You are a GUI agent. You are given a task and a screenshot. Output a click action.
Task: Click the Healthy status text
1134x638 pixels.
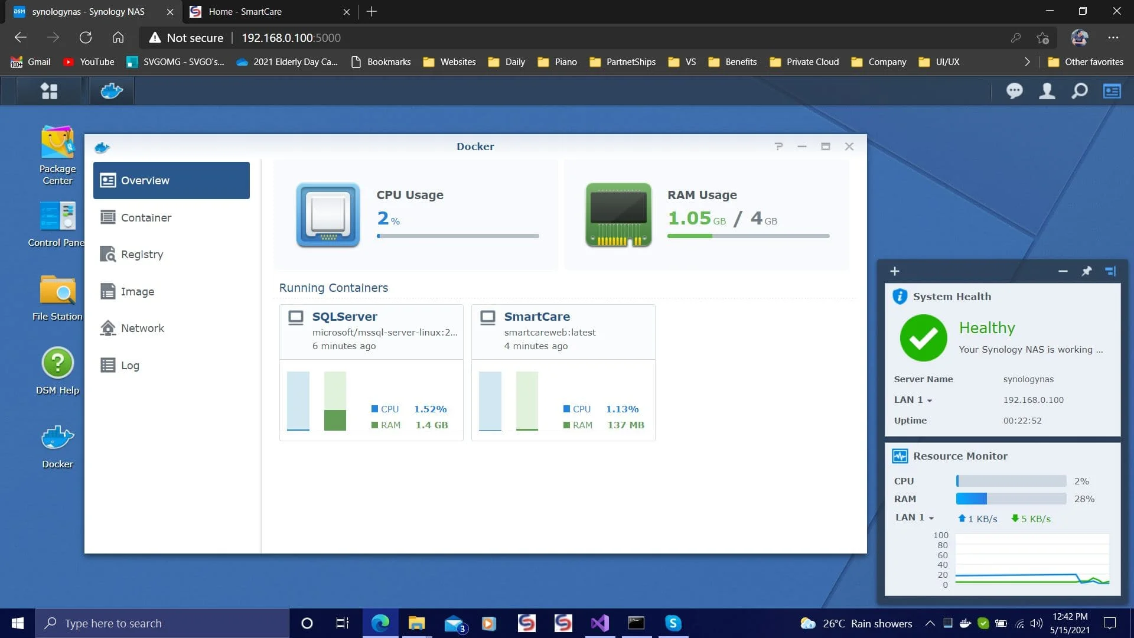pyautogui.click(x=986, y=328)
